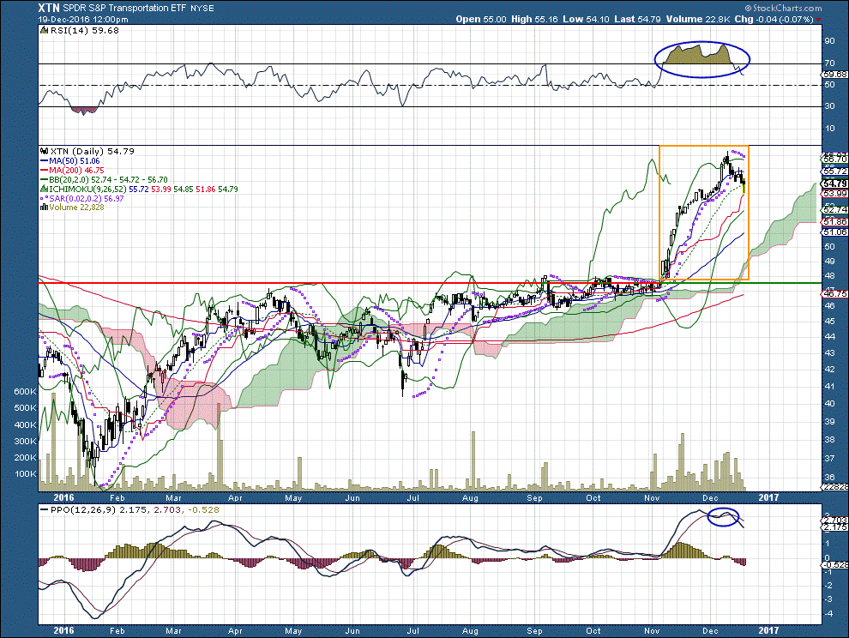This screenshot has width=849, height=638.
Task: Click the 53.99 red tag on price axis
Action: (x=835, y=194)
